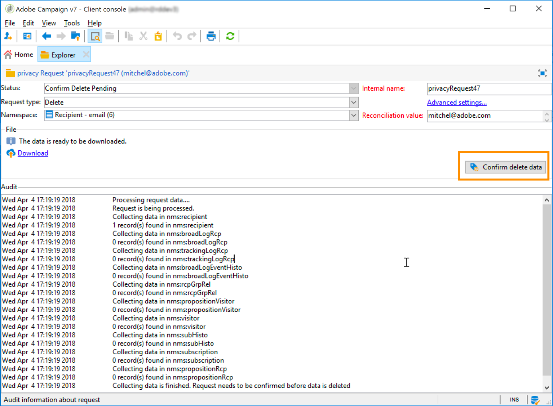The image size is (553, 406).
Task: Select "0 record(s) found in nms:visitor" line
Action: point(159,326)
